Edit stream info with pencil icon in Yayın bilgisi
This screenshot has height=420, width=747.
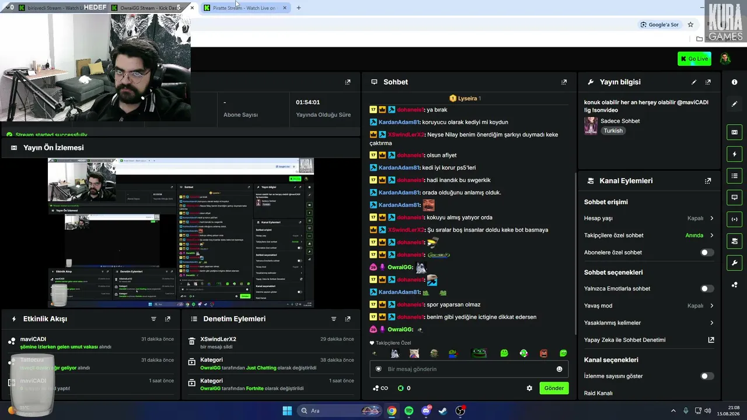coord(694,82)
